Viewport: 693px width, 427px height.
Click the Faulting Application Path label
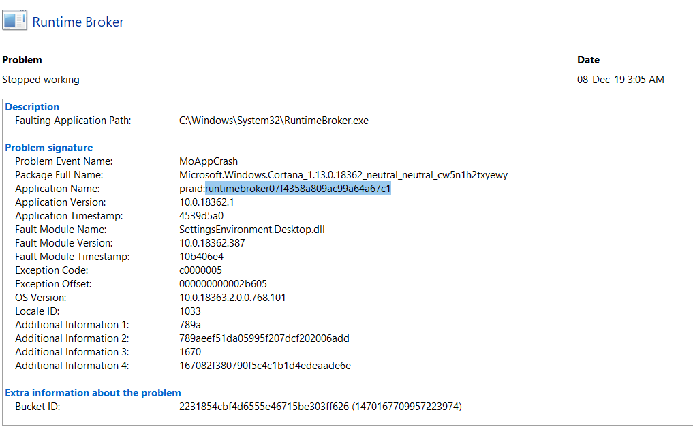73,121
